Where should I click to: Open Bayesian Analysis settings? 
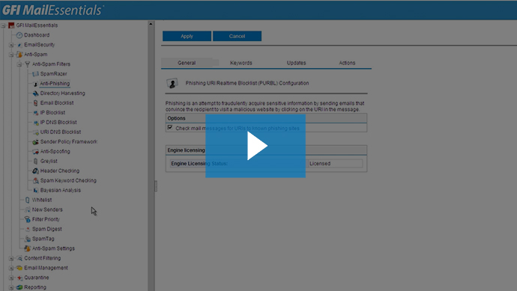click(x=61, y=190)
